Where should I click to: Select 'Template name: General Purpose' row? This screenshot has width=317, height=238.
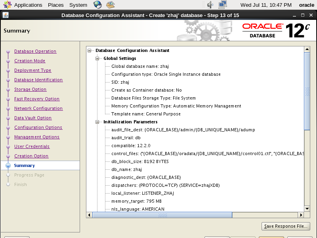click(x=146, y=114)
